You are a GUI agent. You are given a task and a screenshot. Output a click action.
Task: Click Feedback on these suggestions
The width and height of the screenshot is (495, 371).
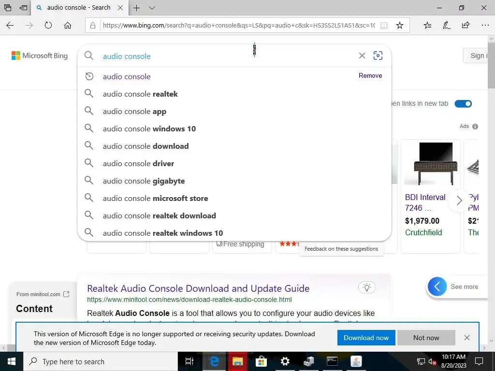341,249
